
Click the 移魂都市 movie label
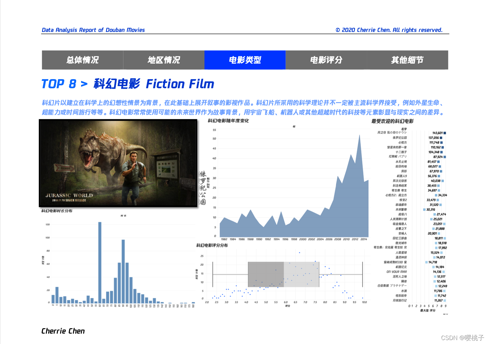pos(401,204)
